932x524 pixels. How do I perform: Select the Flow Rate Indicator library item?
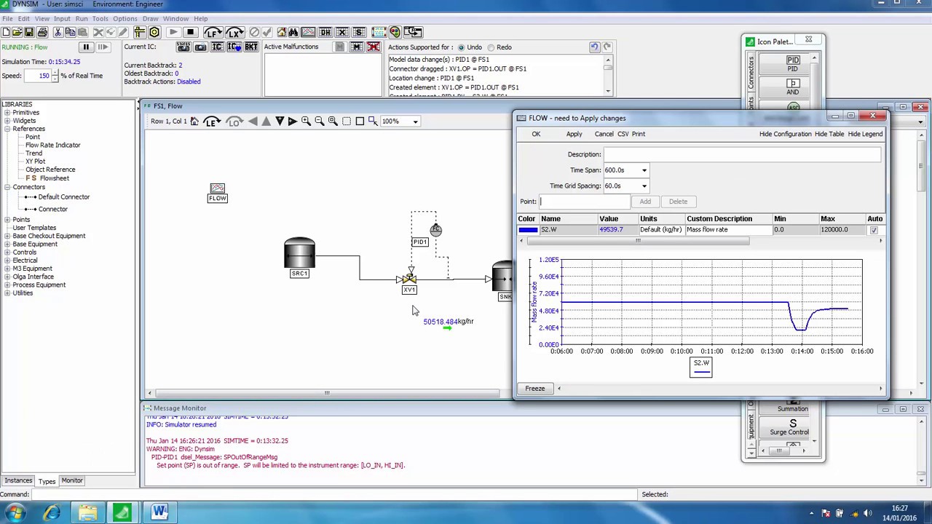click(52, 145)
